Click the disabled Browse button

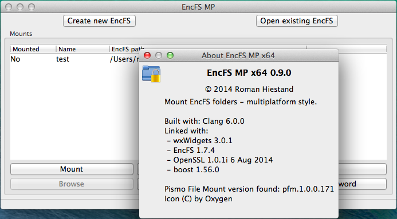tap(72, 184)
